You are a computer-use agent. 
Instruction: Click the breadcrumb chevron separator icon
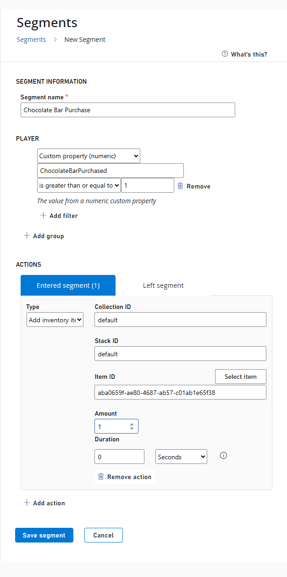click(55, 40)
